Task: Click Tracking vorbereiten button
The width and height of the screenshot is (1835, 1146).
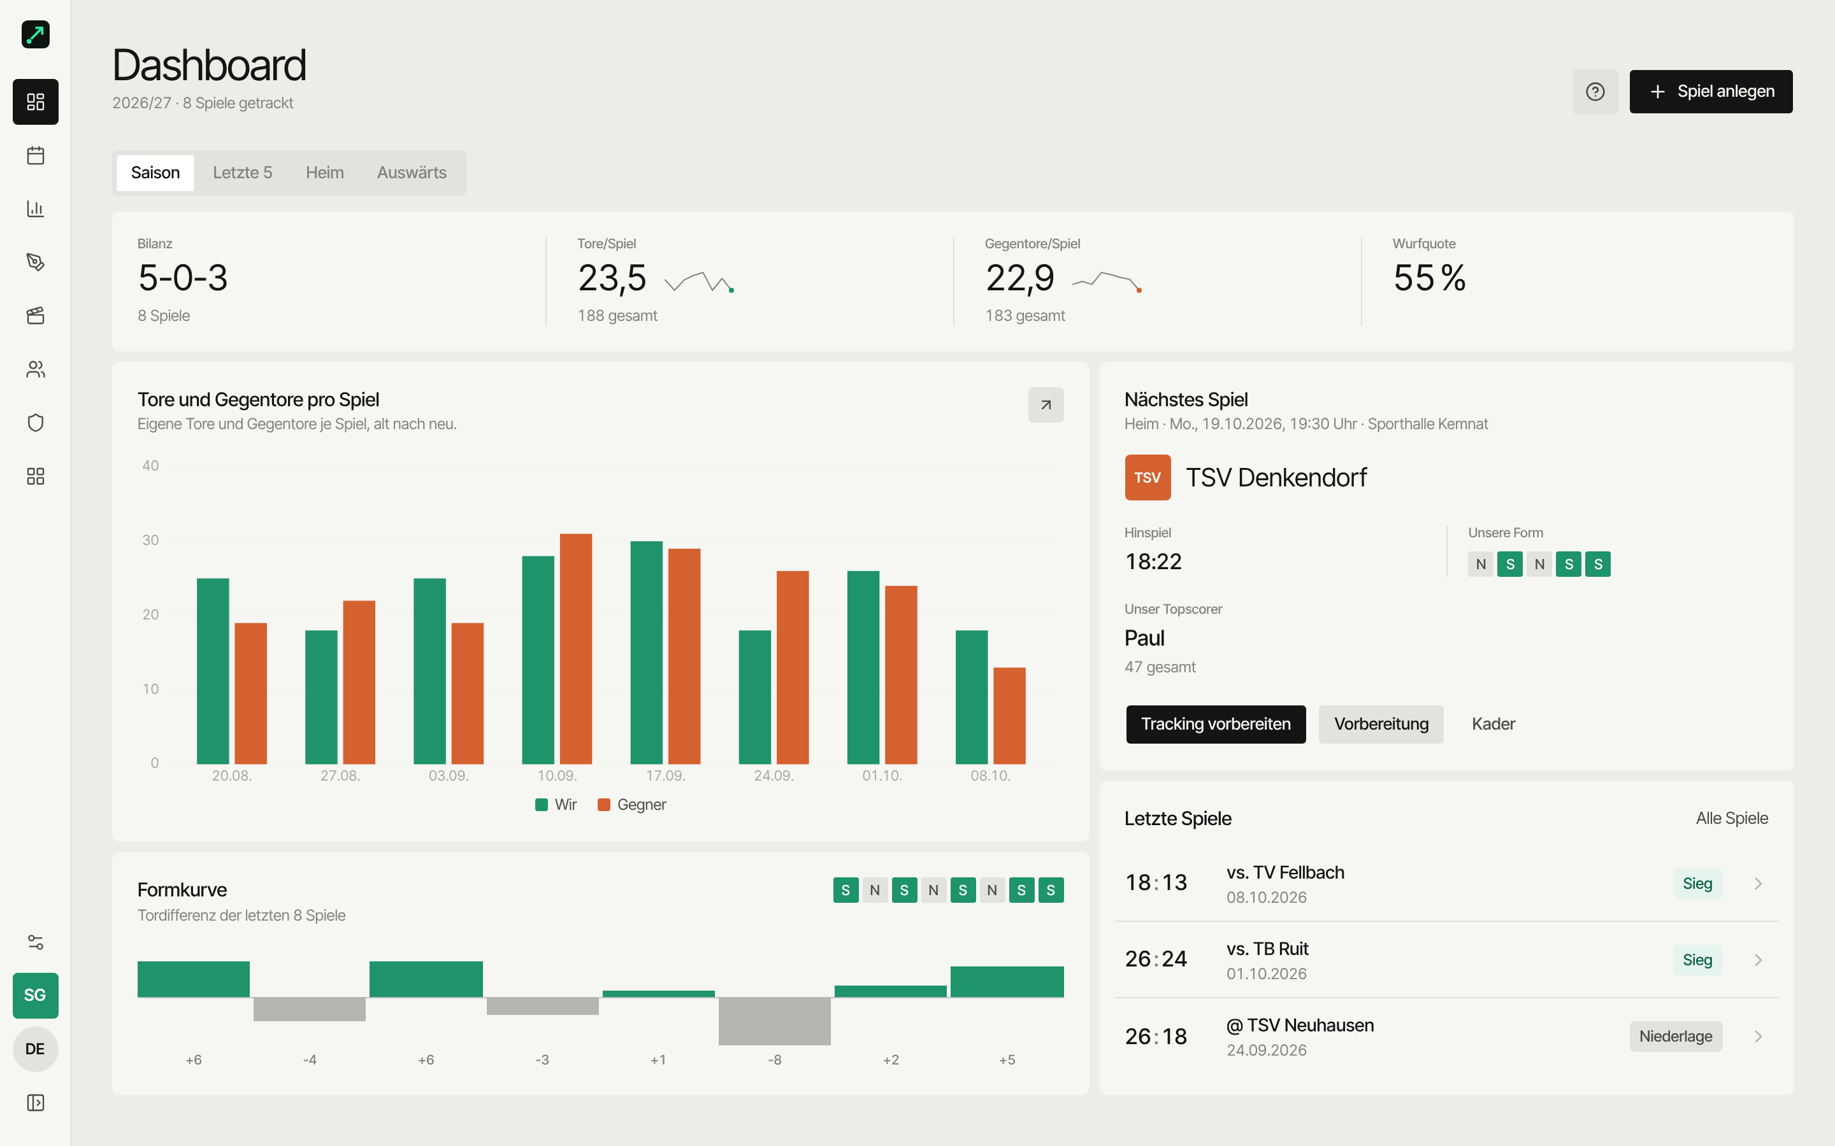Action: (x=1216, y=724)
